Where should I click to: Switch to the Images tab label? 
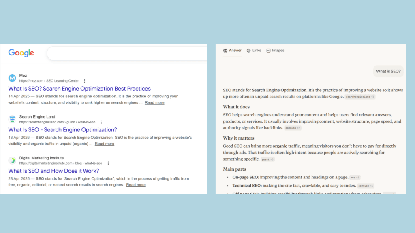click(278, 50)
